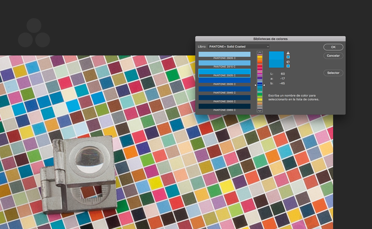Select the PANTONE 2945 C swatch
Viewport: 372px width, 229px height.
tap(224, 90)
